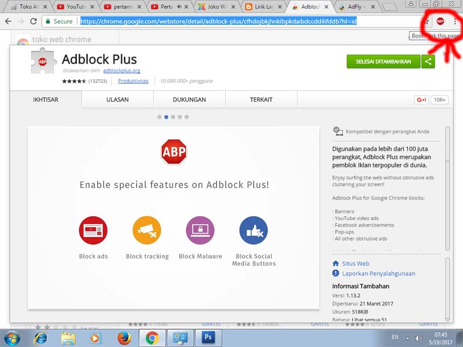This screenshot has width=463, height=347.
Task: Click the green share button
Action: click(428, 61)
